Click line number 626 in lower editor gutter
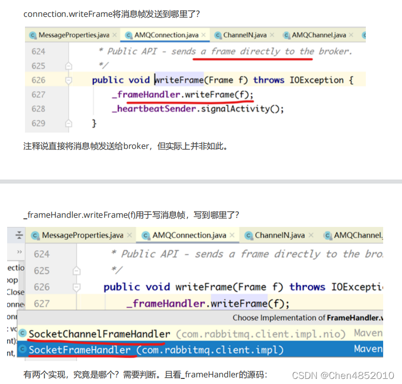The width and height of the screenshot is (402, 384). 42,287
